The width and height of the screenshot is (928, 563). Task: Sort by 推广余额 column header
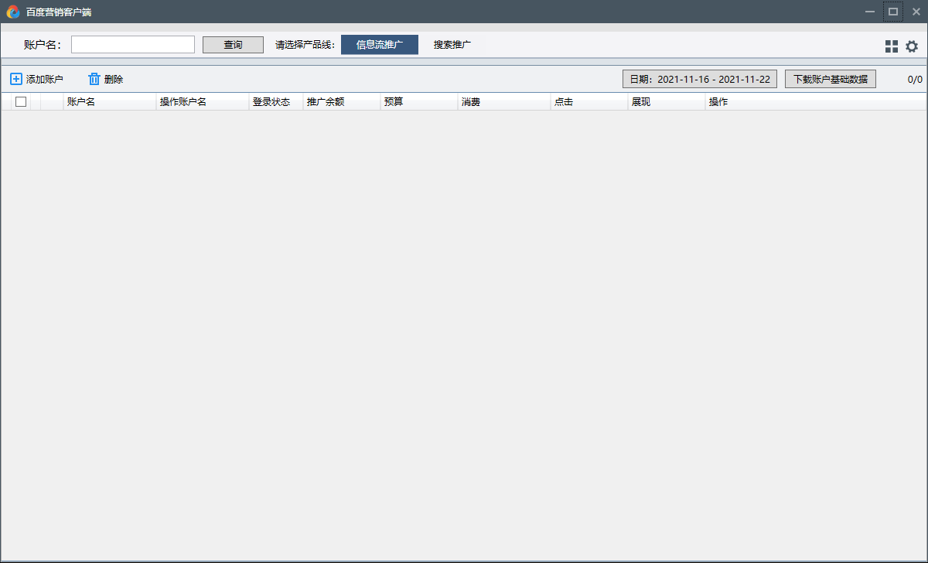point(326,101)
